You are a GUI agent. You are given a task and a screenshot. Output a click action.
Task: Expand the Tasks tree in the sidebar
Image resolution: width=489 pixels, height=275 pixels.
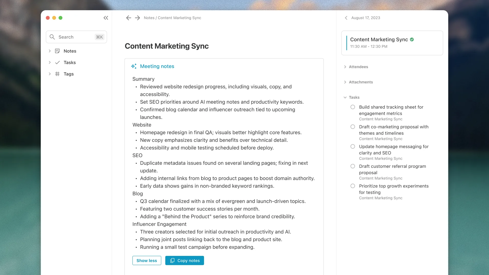click(50, 62)
